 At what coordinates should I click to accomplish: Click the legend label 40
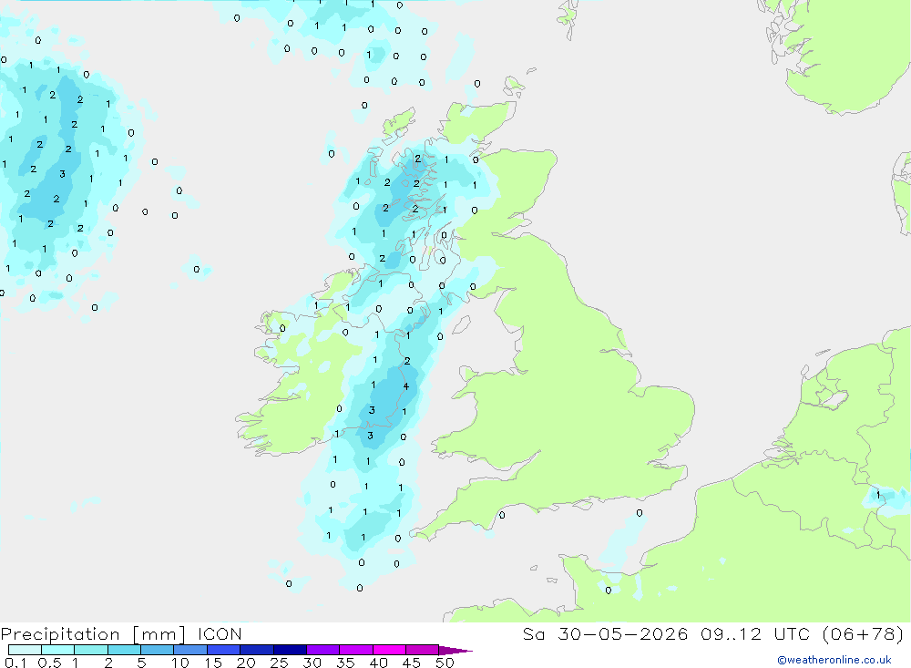(379, 663)
